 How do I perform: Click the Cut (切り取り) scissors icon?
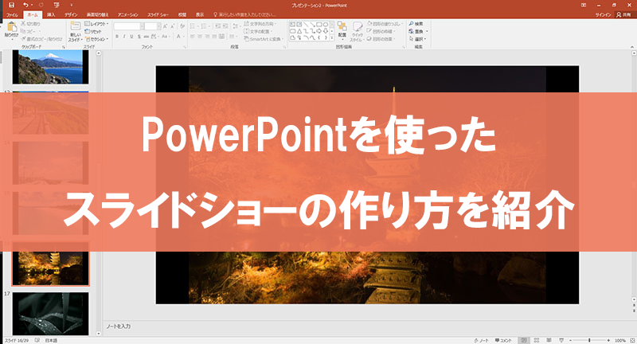pos(24,24)
